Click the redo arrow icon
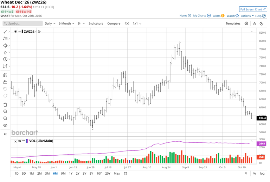Image resolution: width=270 pixels, height=182 pixels. coord(5,96)
